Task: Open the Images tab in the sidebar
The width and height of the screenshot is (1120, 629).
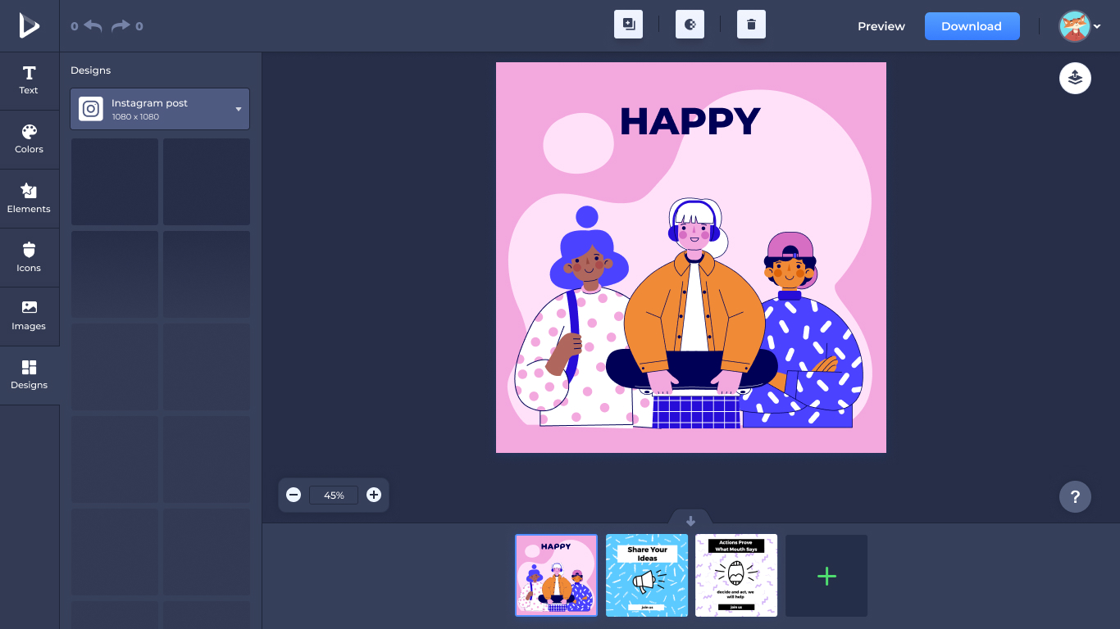Action: coord(29,316)
